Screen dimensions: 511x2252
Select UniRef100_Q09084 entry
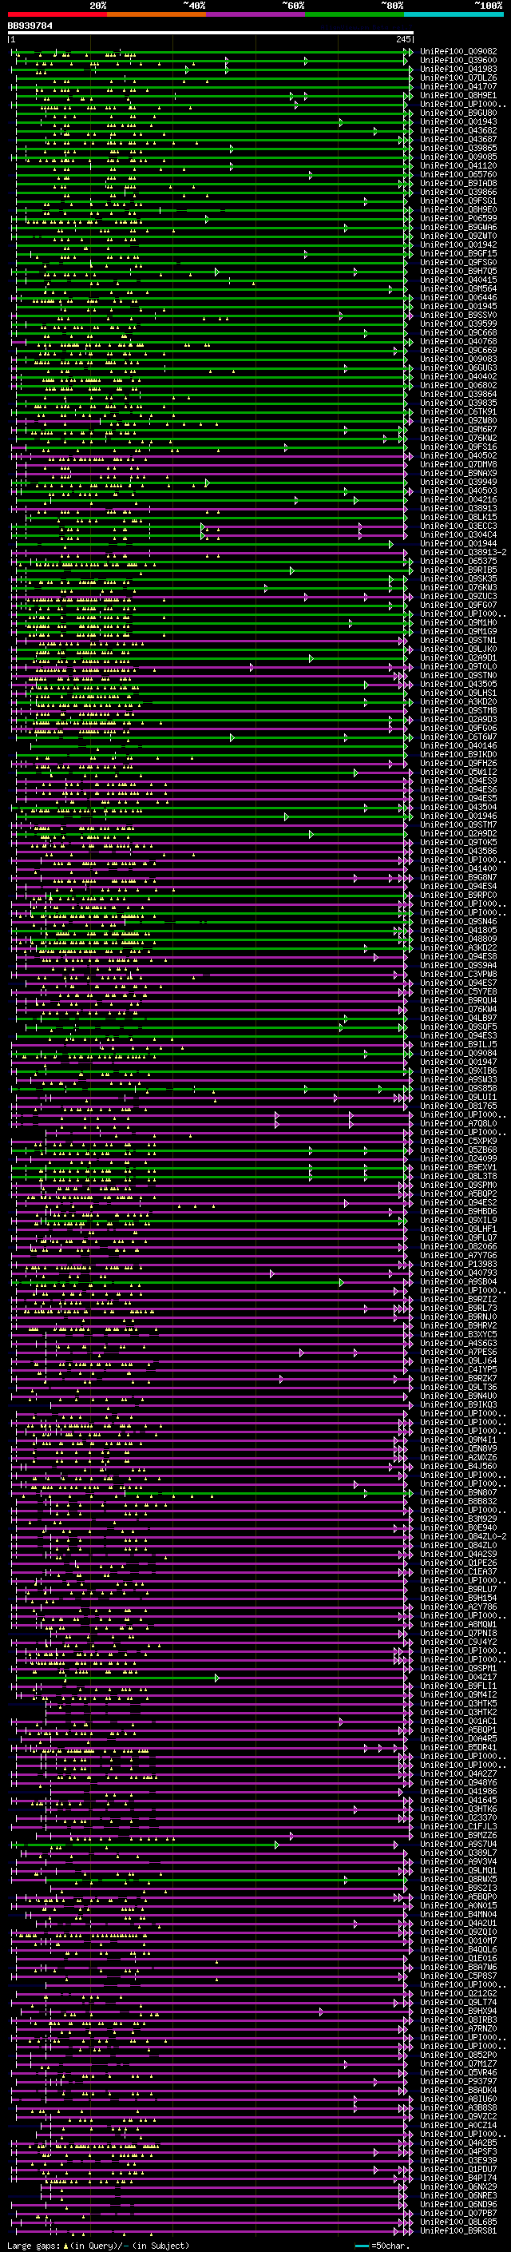pyautogui.click(x=458, y=1054)
